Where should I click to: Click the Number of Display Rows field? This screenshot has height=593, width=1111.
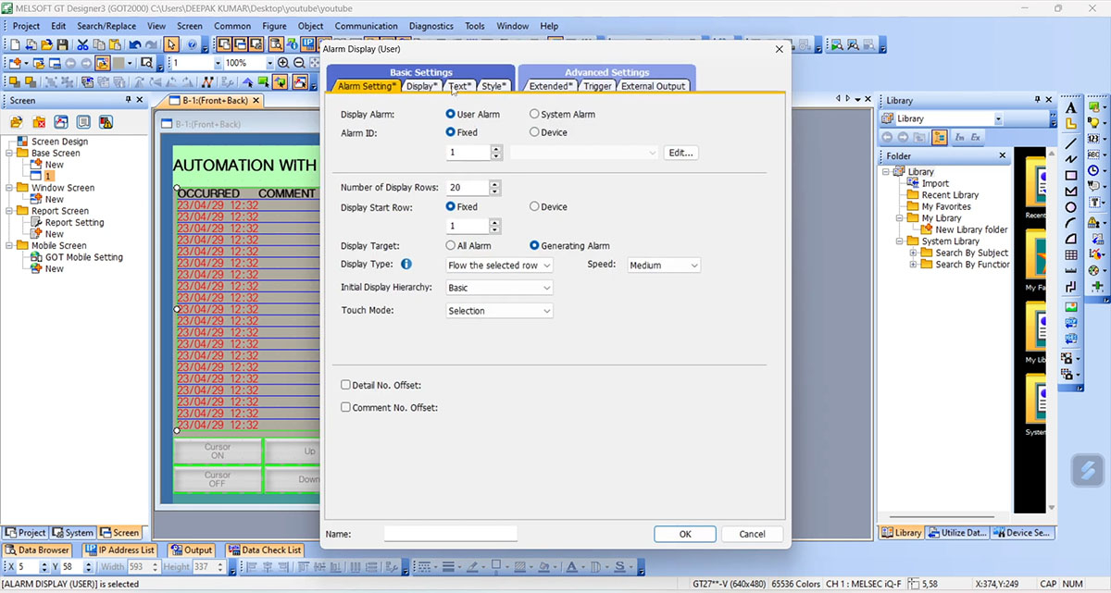click(468, 188)
